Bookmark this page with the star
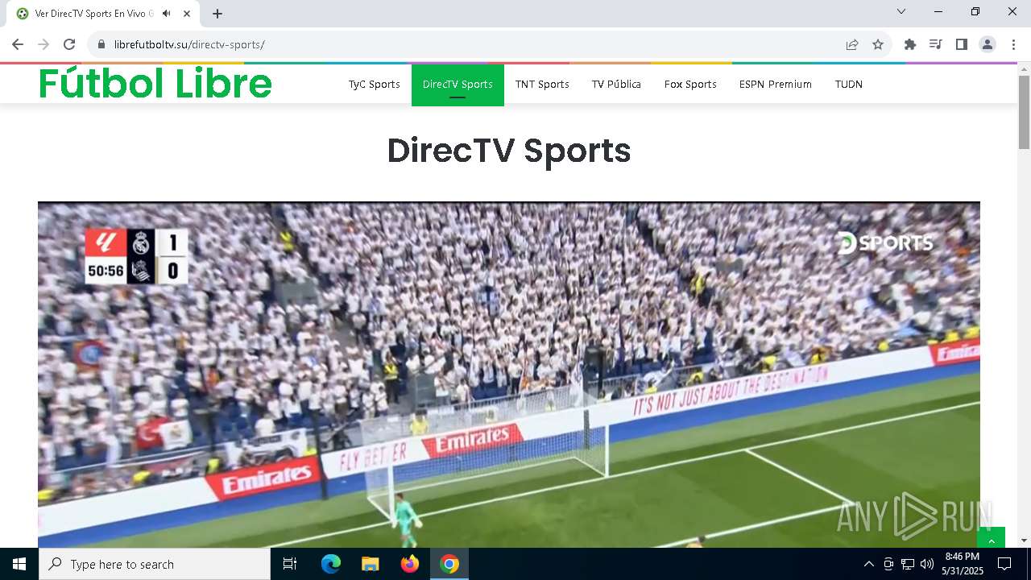The width and height of the screenshot is (1031, 580). click(x=878, y=44)
